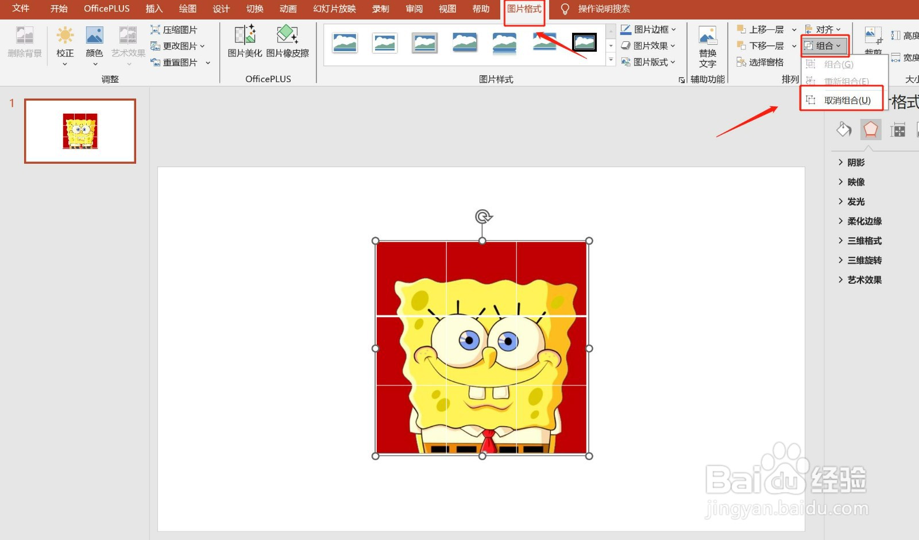Select the Picture Format (图片格式) tab
The height and width of the screenshot is (540, 919).
pos(524,9)
